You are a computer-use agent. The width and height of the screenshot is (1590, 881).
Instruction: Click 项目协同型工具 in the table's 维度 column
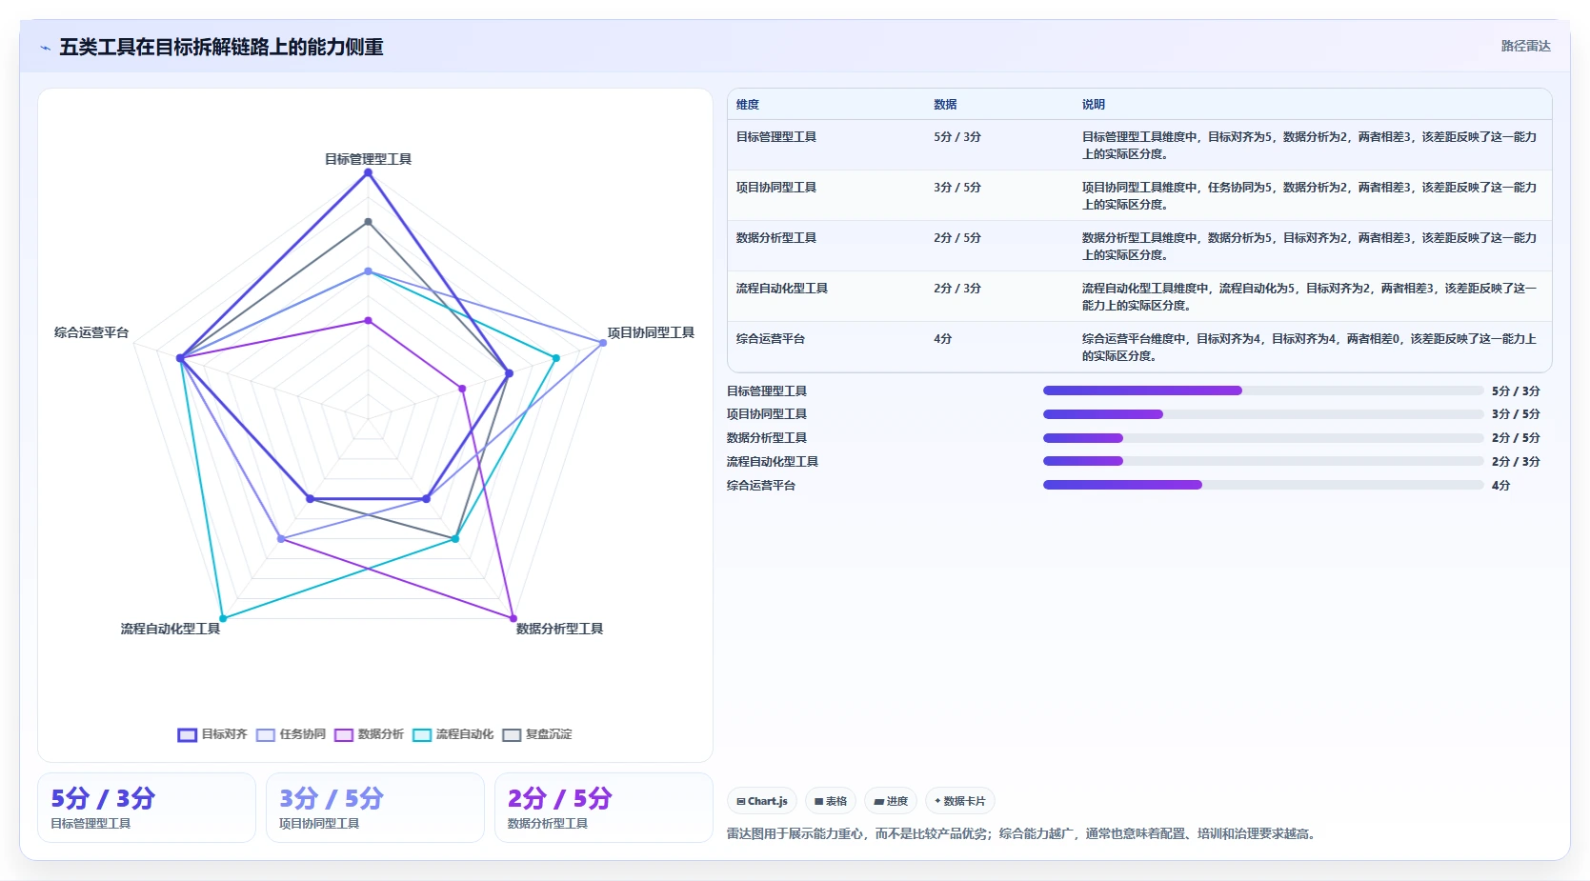[776, 188]
